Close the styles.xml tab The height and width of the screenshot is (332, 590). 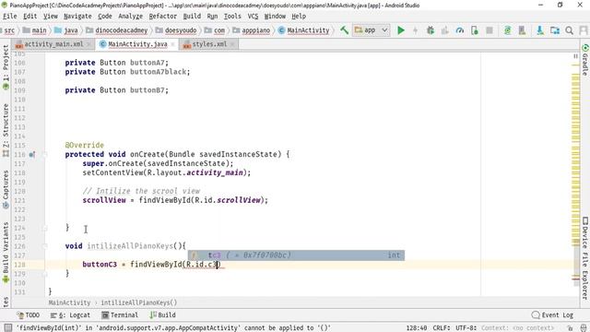(x=232, y=44)
